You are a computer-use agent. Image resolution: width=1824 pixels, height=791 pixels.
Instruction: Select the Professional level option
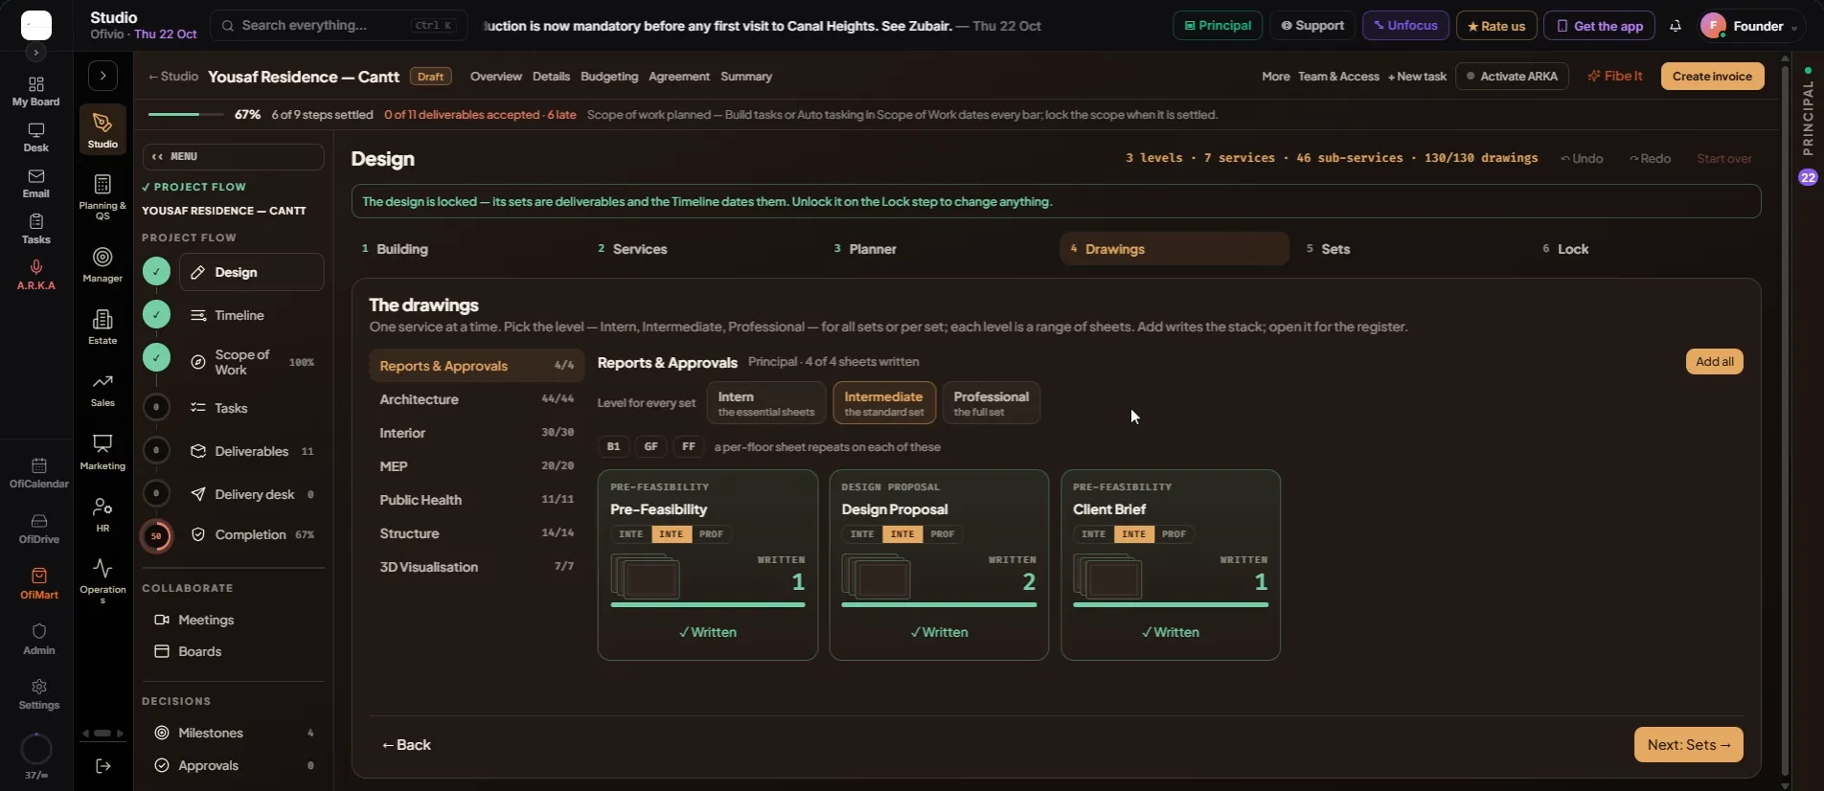point(992,402)
